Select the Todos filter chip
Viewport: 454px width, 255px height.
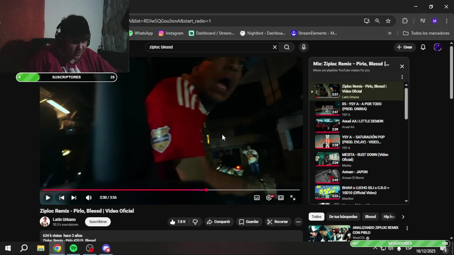316,217
